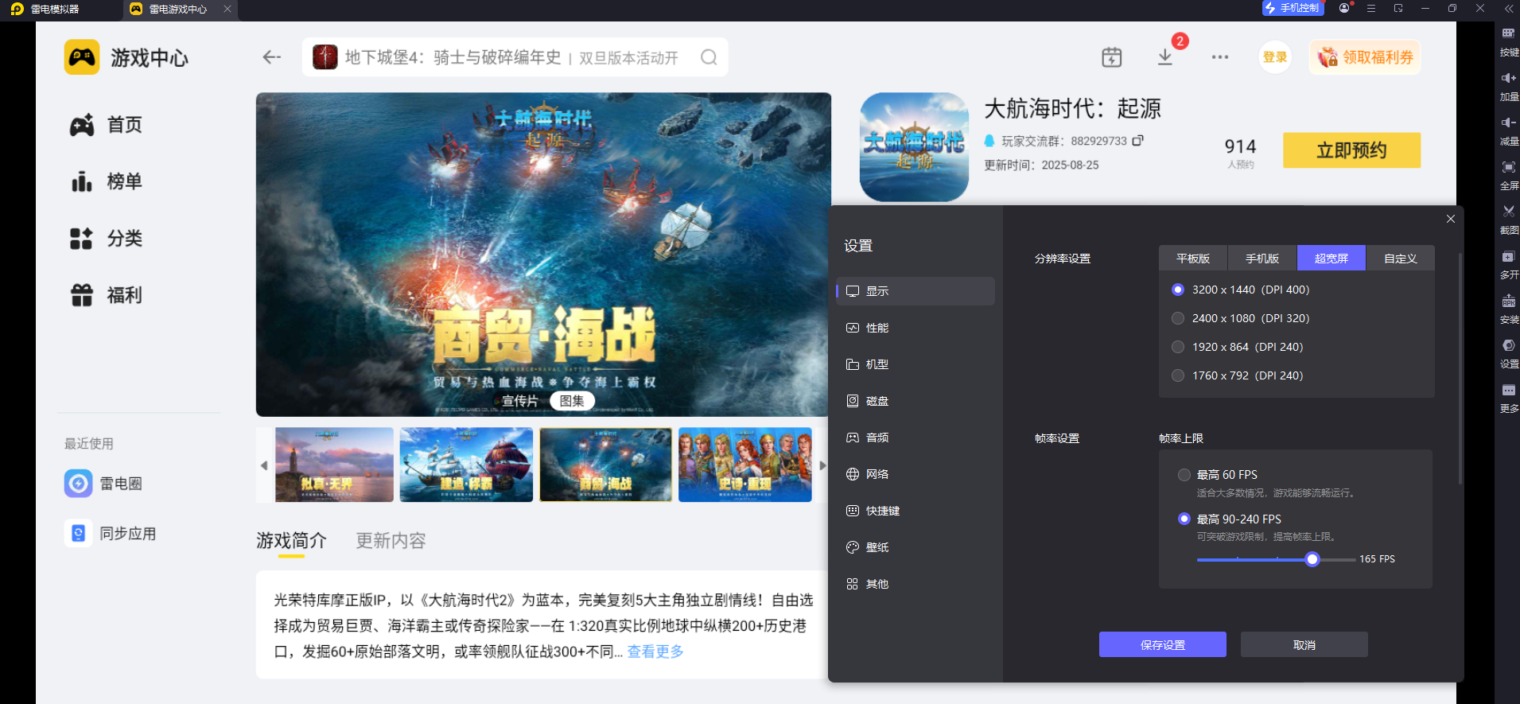Click the 登录 login button

(x=1275, y=57)
